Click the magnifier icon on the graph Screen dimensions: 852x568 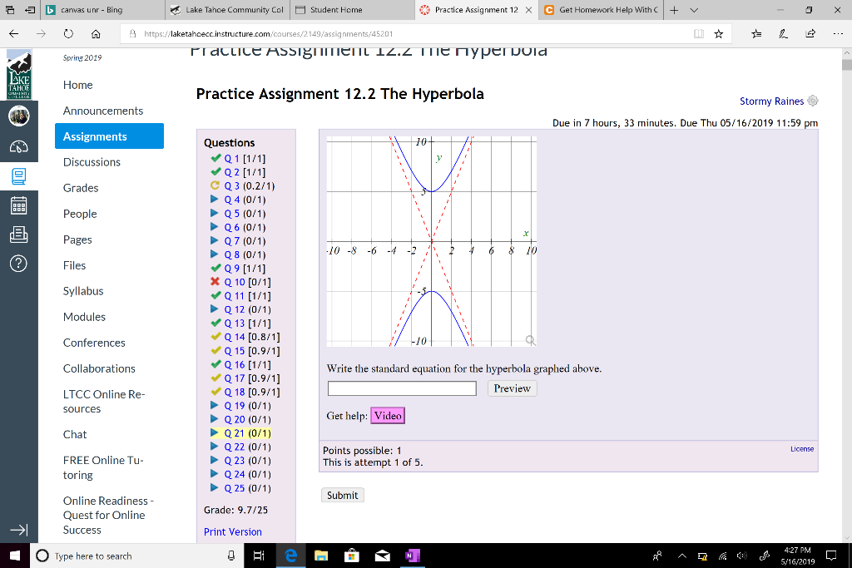click(x=530, y=340)
